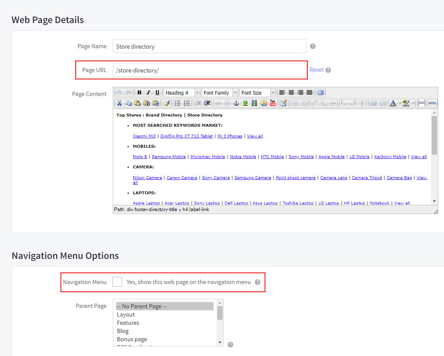Open the text color picker
This screenshot has height=356, width=444.
tap(393, 103)
